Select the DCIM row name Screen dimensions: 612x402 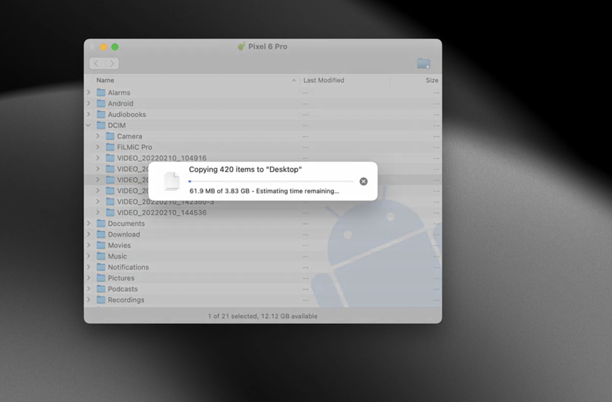[x=117, y=125]
